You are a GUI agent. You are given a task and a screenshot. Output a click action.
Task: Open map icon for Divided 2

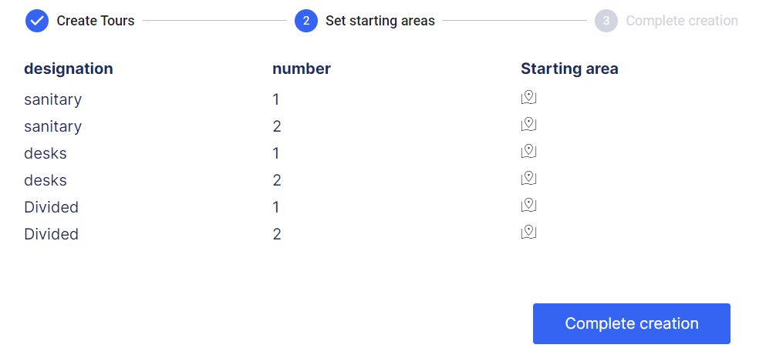coord(528,233)
